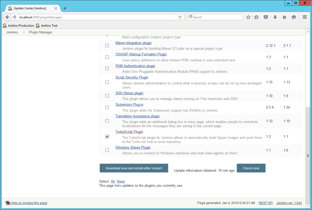The height and width of the screenshot is (210, 312).
Task: Click the back navigation arrow
Action: tap(7, 17)
